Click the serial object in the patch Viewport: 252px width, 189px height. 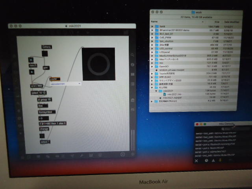pos(37,86)
